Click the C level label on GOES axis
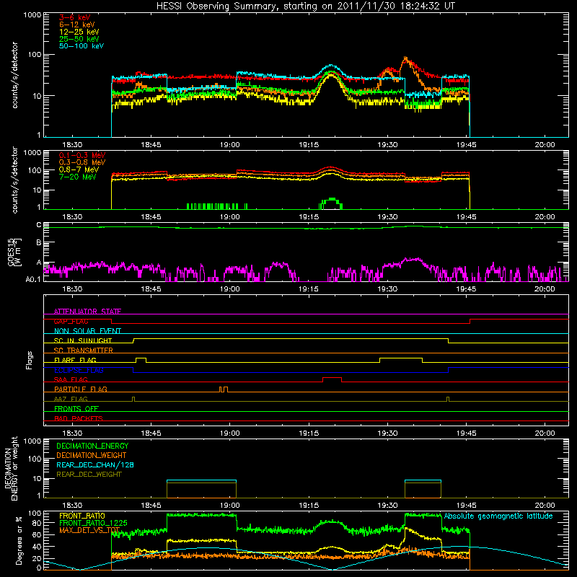This screenshot has width=577, height=577. click(x=39, y=225)
